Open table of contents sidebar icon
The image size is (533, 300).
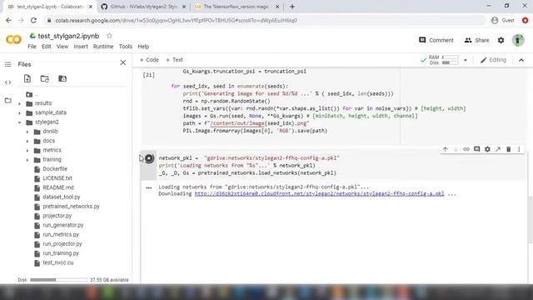pos(7,64)
